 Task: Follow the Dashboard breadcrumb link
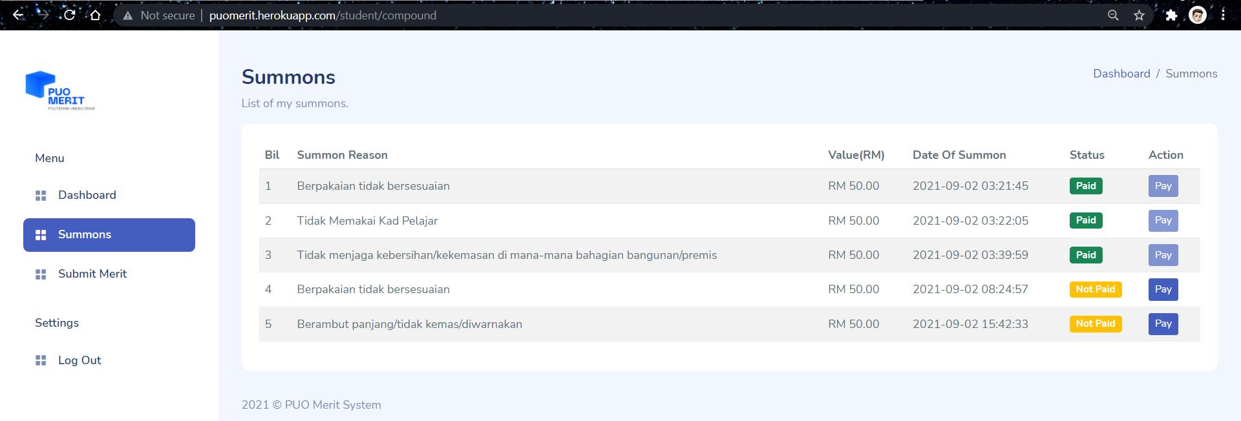[1121, 74]
